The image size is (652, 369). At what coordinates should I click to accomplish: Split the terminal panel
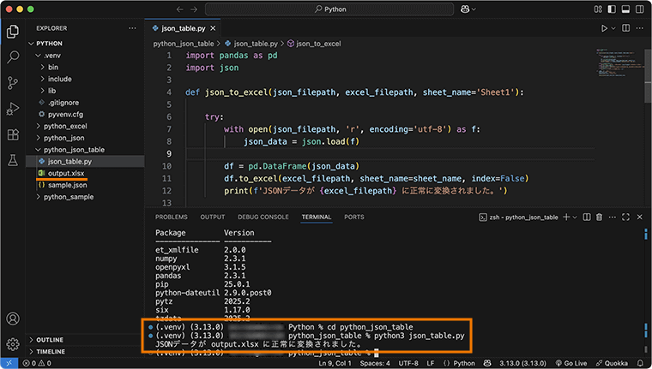point(586,217)
